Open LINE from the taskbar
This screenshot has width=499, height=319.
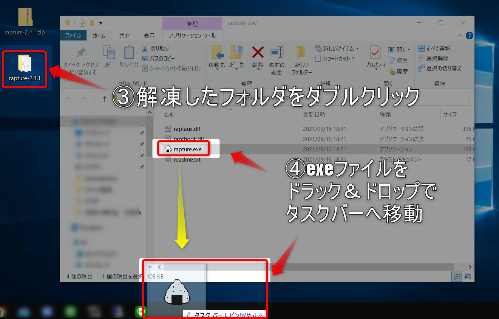tap(141, 311)
